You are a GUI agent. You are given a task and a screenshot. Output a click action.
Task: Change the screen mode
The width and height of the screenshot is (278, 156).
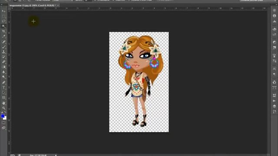pyautogui.click(x=3, y=128)
